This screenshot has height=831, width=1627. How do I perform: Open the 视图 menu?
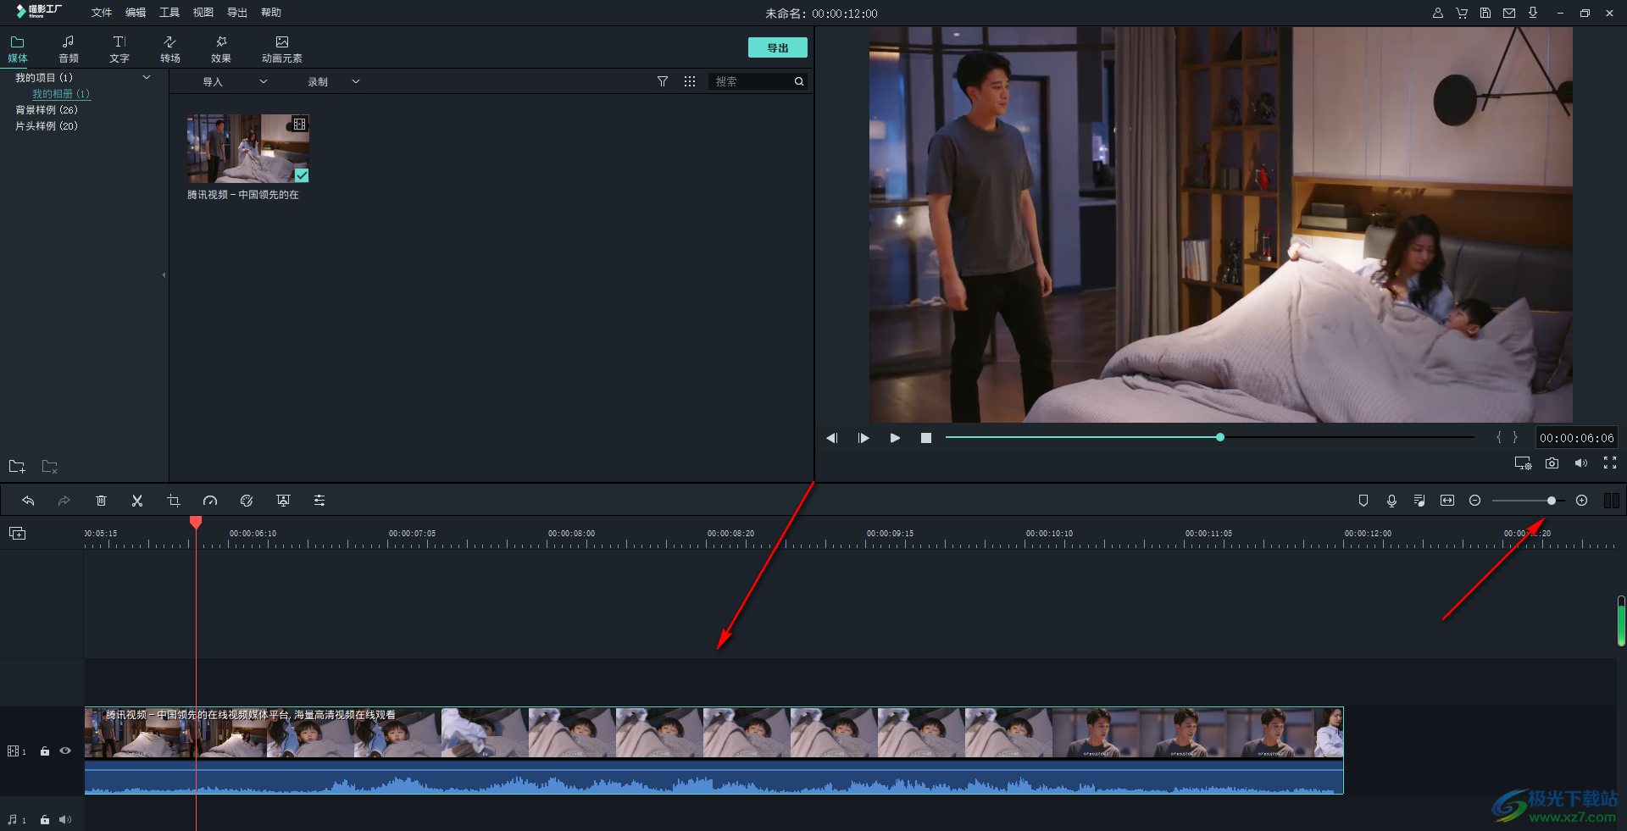tap(203, 13)
